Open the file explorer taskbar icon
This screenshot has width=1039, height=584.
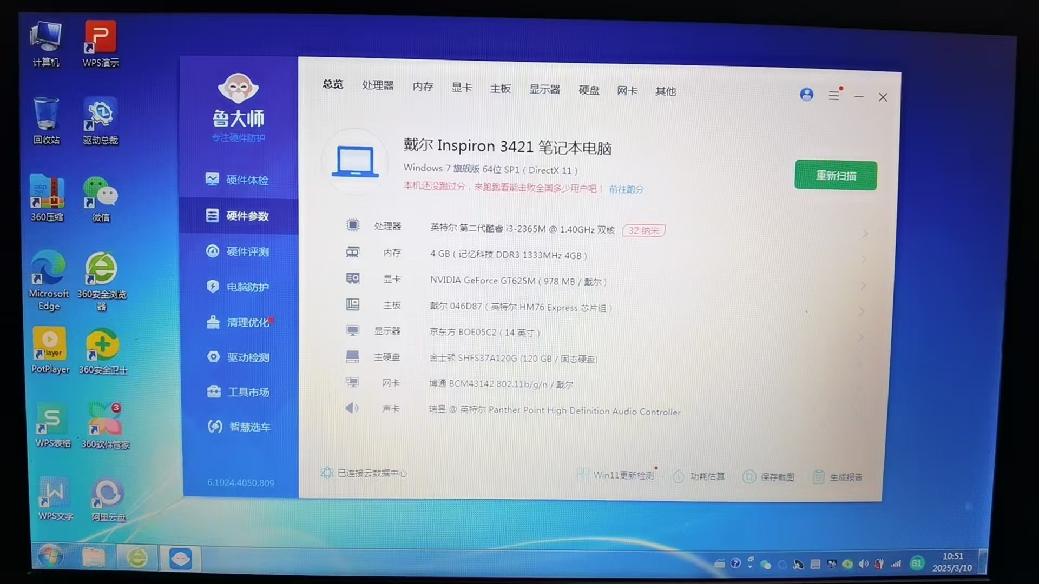point(94,557)
